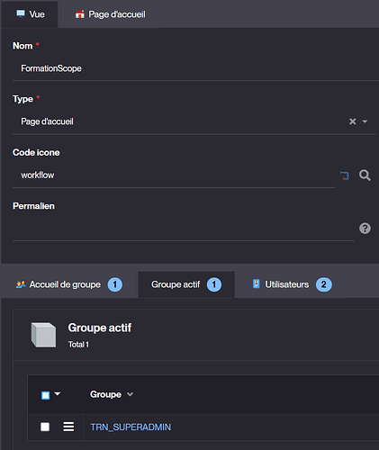Click the users icon on Accueil de groupe
The width and height of the screenshot is (379, 450).
[21, 284]
